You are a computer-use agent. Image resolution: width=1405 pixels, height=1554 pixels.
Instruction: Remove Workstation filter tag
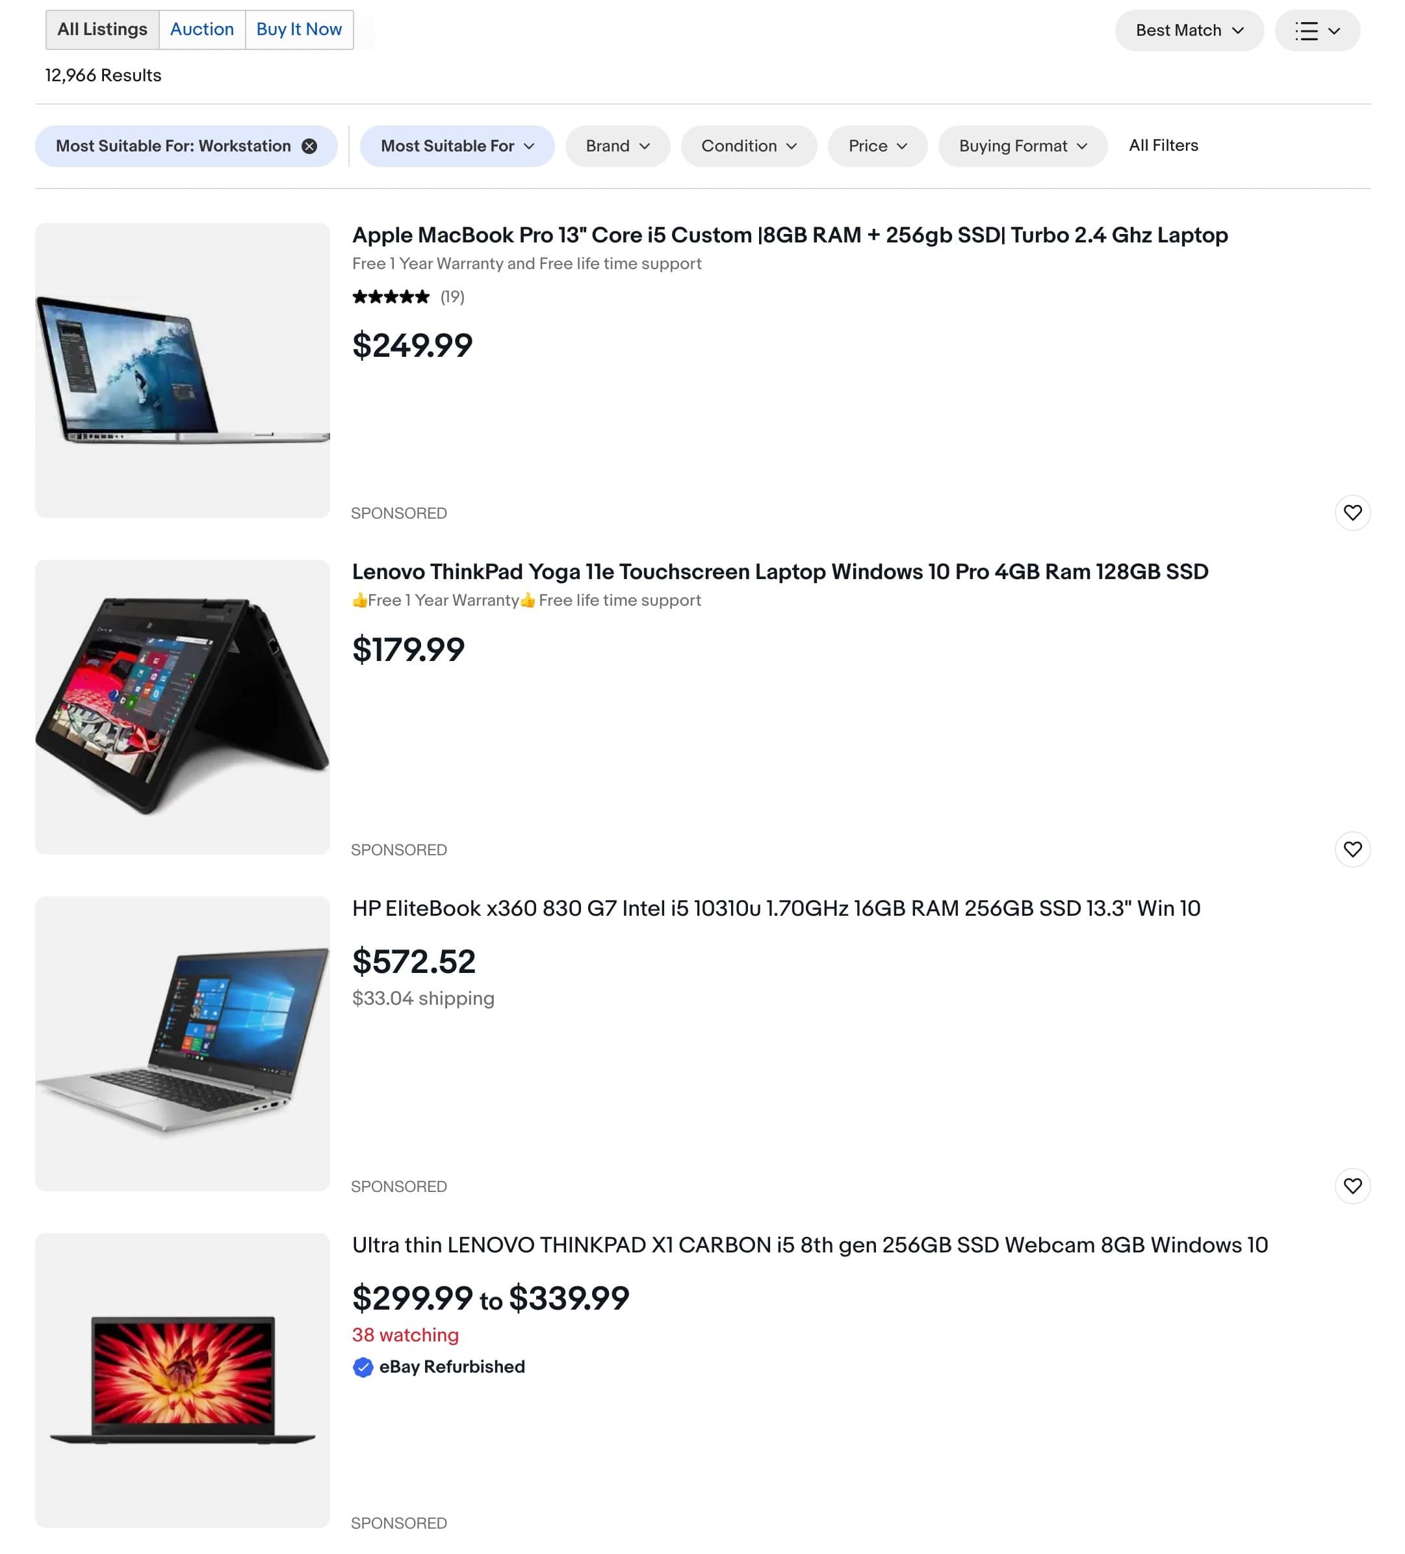[310, 146]
